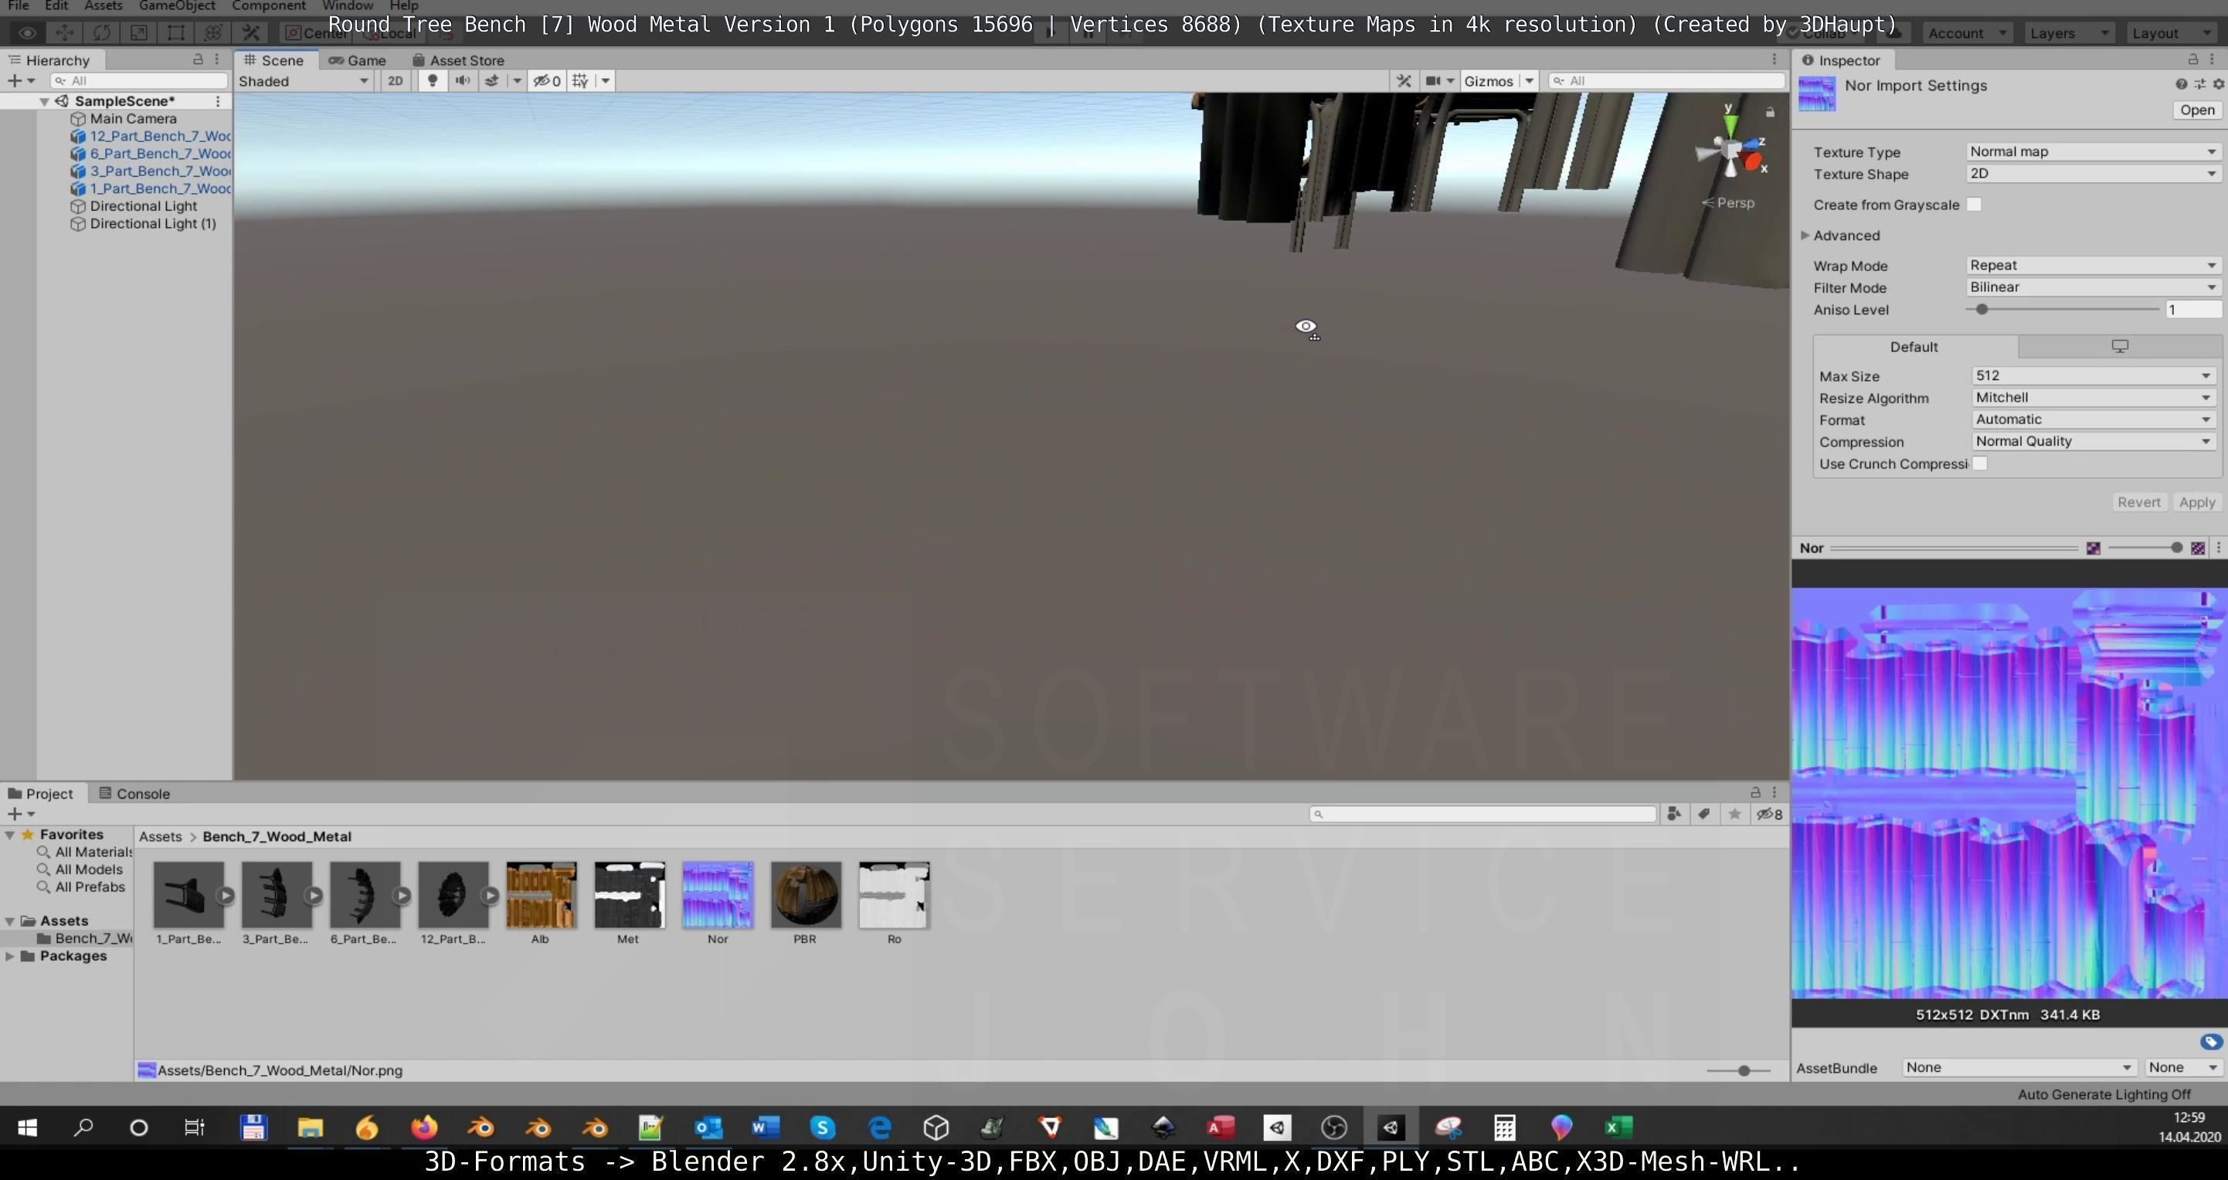Select the Rotate tool in toolbar
2228x1180 pixels.
(x=101, y=33)
